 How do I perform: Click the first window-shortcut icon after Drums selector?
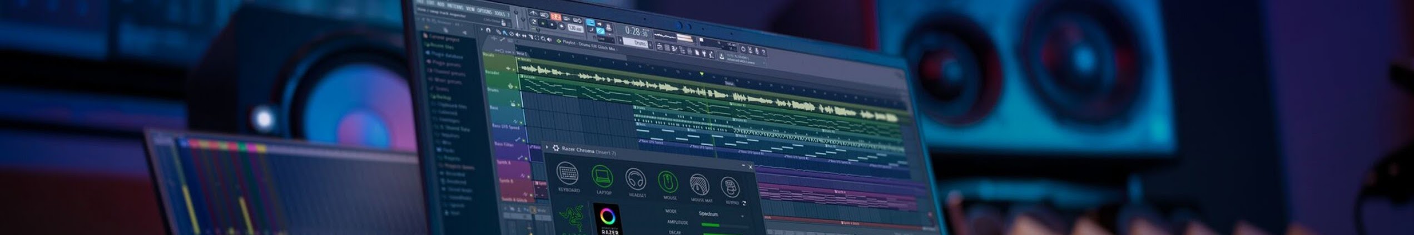coord(659,47)
